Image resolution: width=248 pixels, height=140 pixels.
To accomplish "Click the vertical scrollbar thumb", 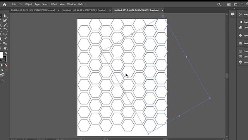I will (227, 75).
